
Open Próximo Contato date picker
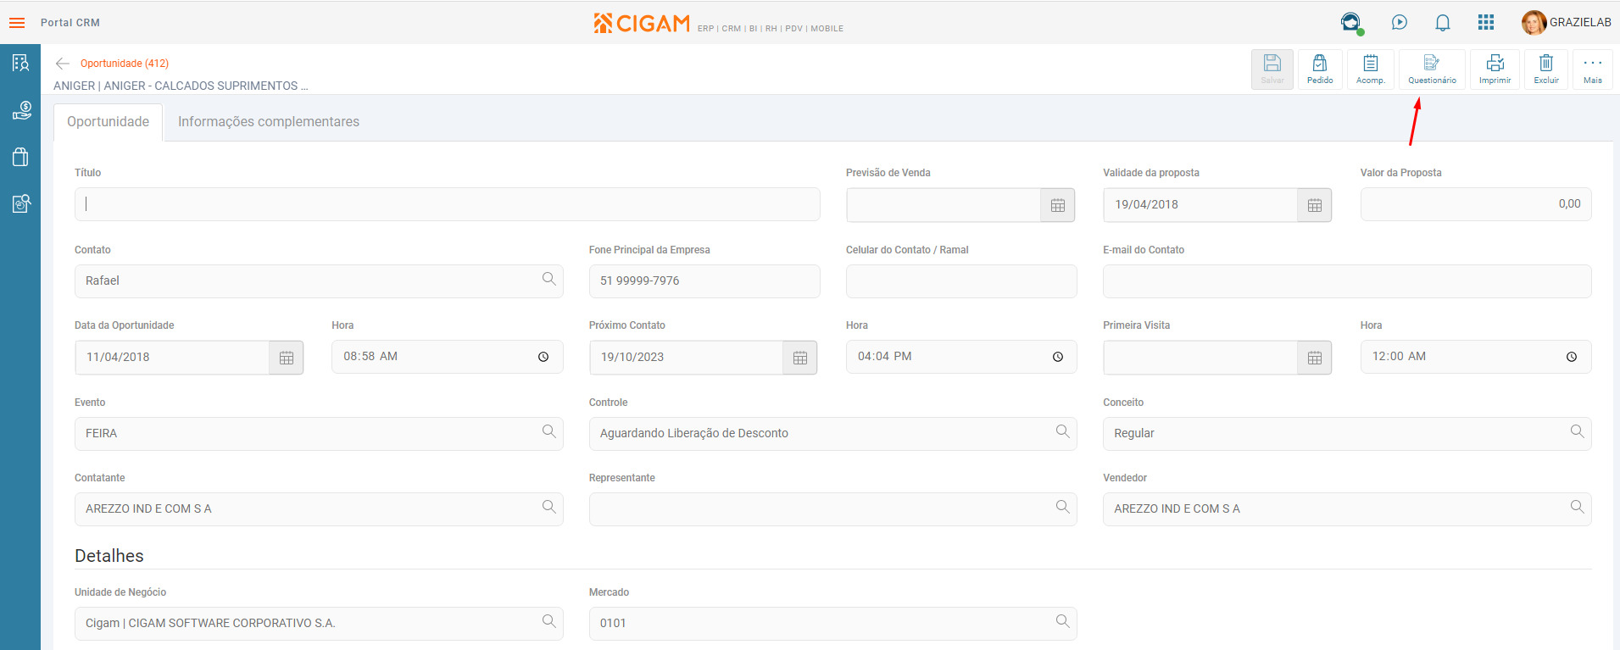(799, 358)
